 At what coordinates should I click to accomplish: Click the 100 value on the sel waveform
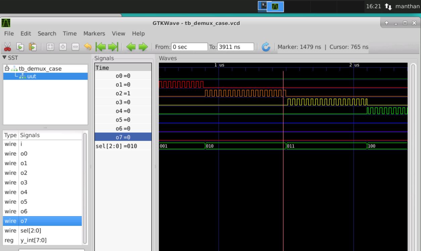372,146
